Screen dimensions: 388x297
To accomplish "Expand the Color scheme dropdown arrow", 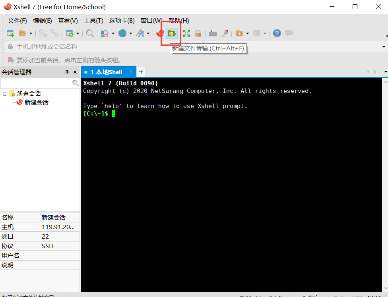I will [113, 33].
